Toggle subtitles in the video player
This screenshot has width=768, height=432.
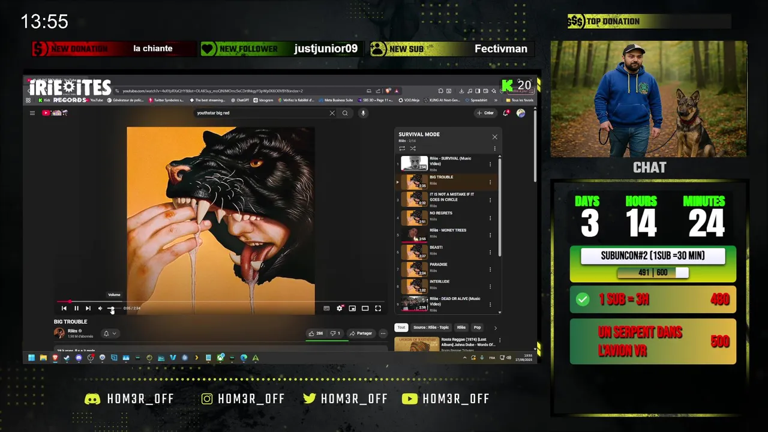(326, 308)
